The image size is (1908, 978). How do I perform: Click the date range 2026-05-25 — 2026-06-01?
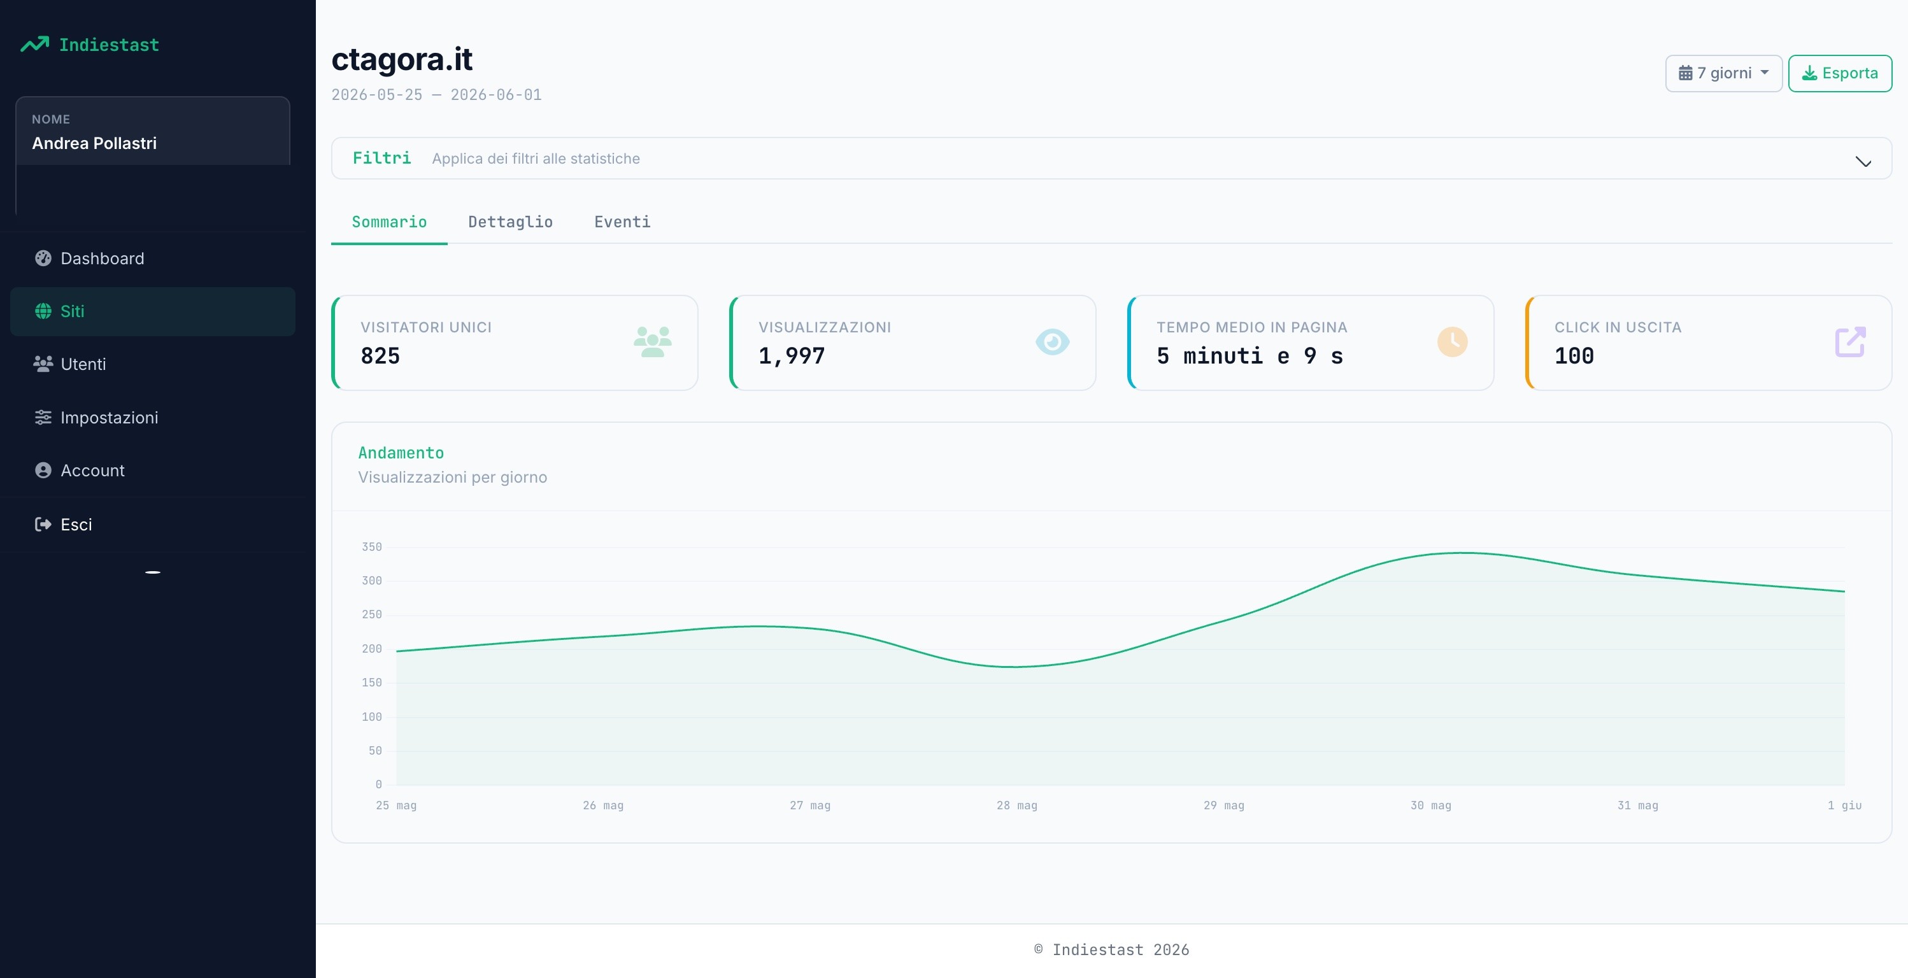click(436, 95)
